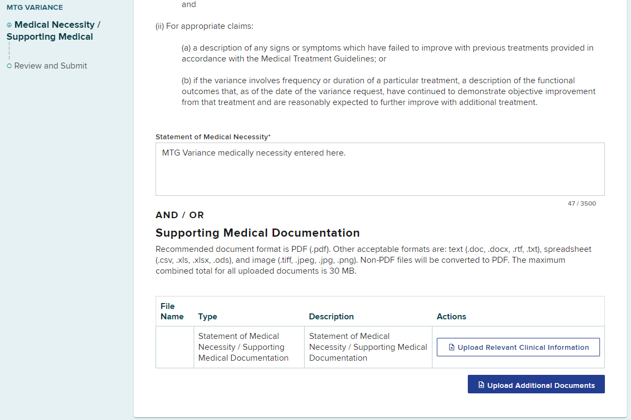Click the 47 / 3500 character counter

(x=581, y=203)
